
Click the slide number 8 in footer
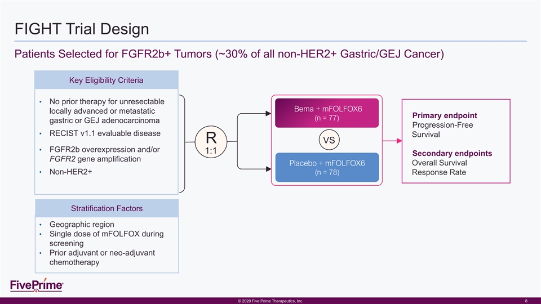[x=525, y=301]
